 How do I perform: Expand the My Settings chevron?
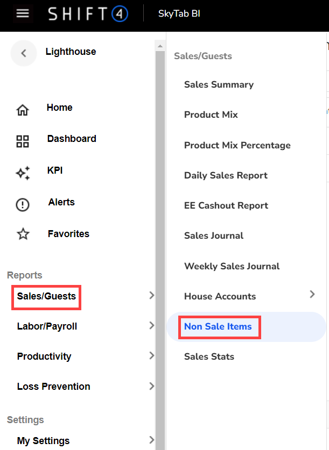(151, 440)
